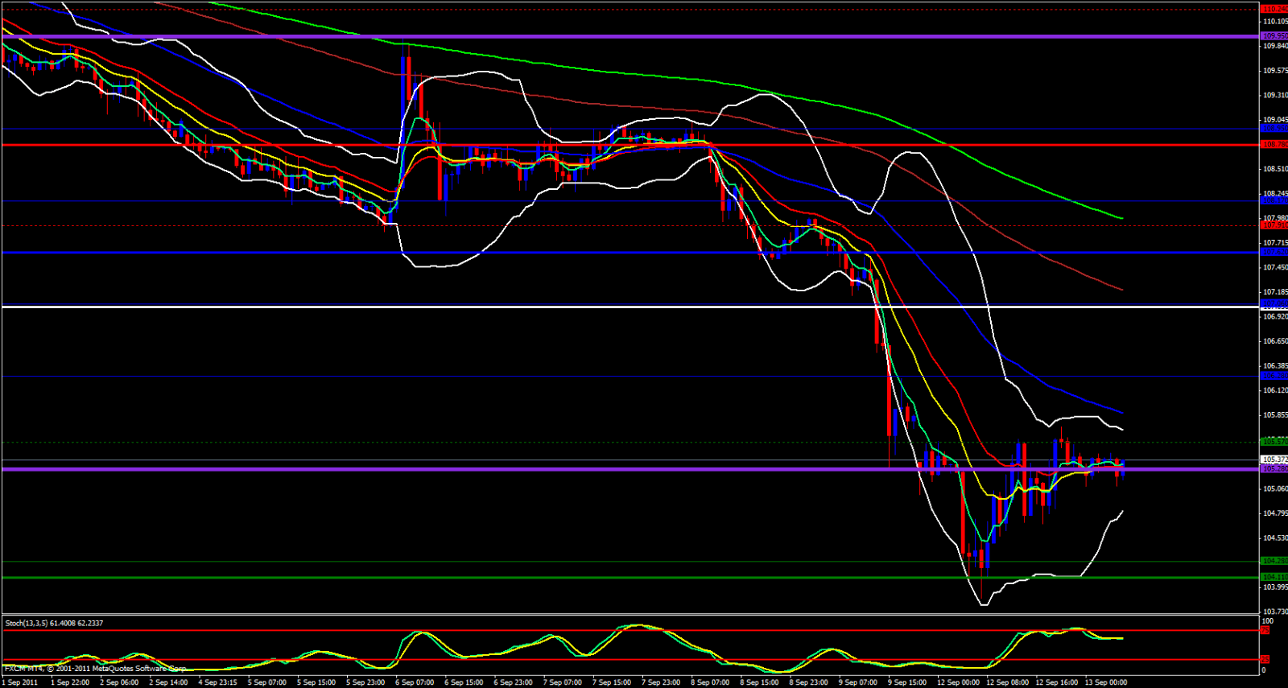Click the blue 106.280 price label

[1274, 376]
